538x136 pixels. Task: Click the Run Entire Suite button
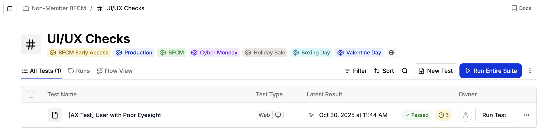coord(491,71)
